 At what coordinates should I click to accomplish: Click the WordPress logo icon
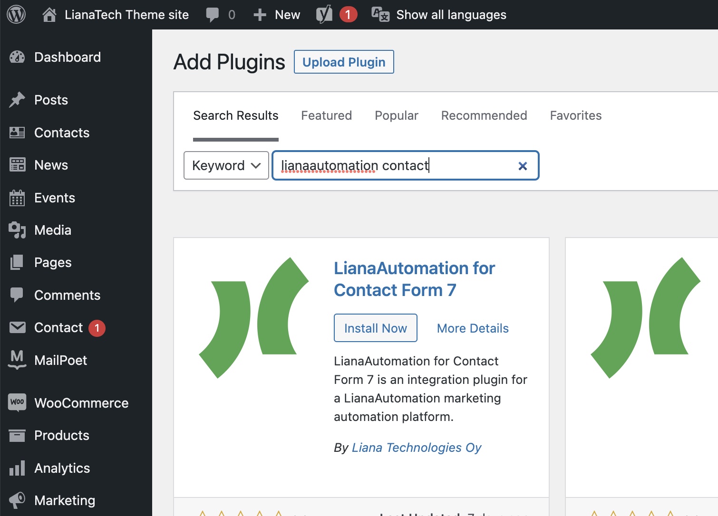point(16,15)
